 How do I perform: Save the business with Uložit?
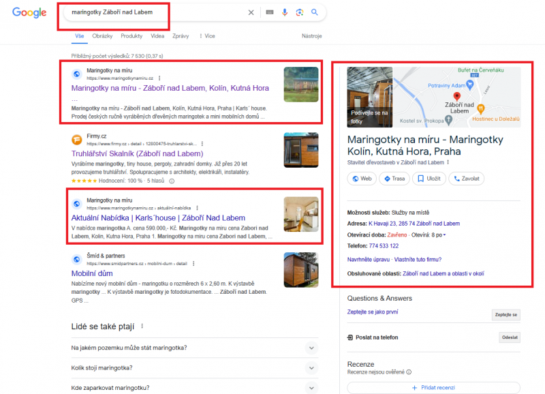429,179
